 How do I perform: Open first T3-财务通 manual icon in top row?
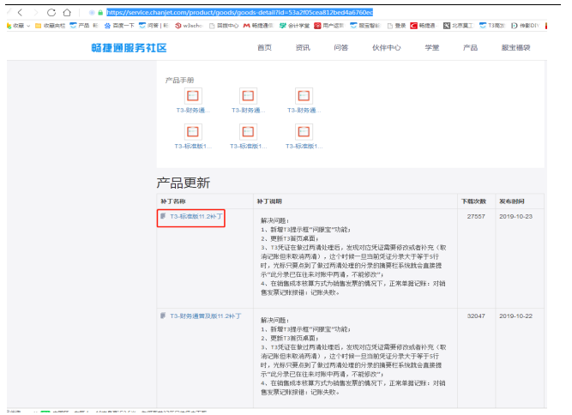pos(193,96)
